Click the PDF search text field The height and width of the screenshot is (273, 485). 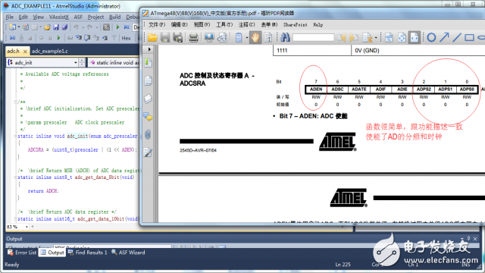(x=313, y=38)
